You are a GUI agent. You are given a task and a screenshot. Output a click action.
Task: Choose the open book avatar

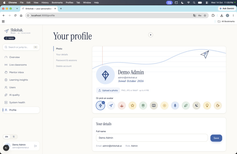pyautogui.click(x=154, y=106)
